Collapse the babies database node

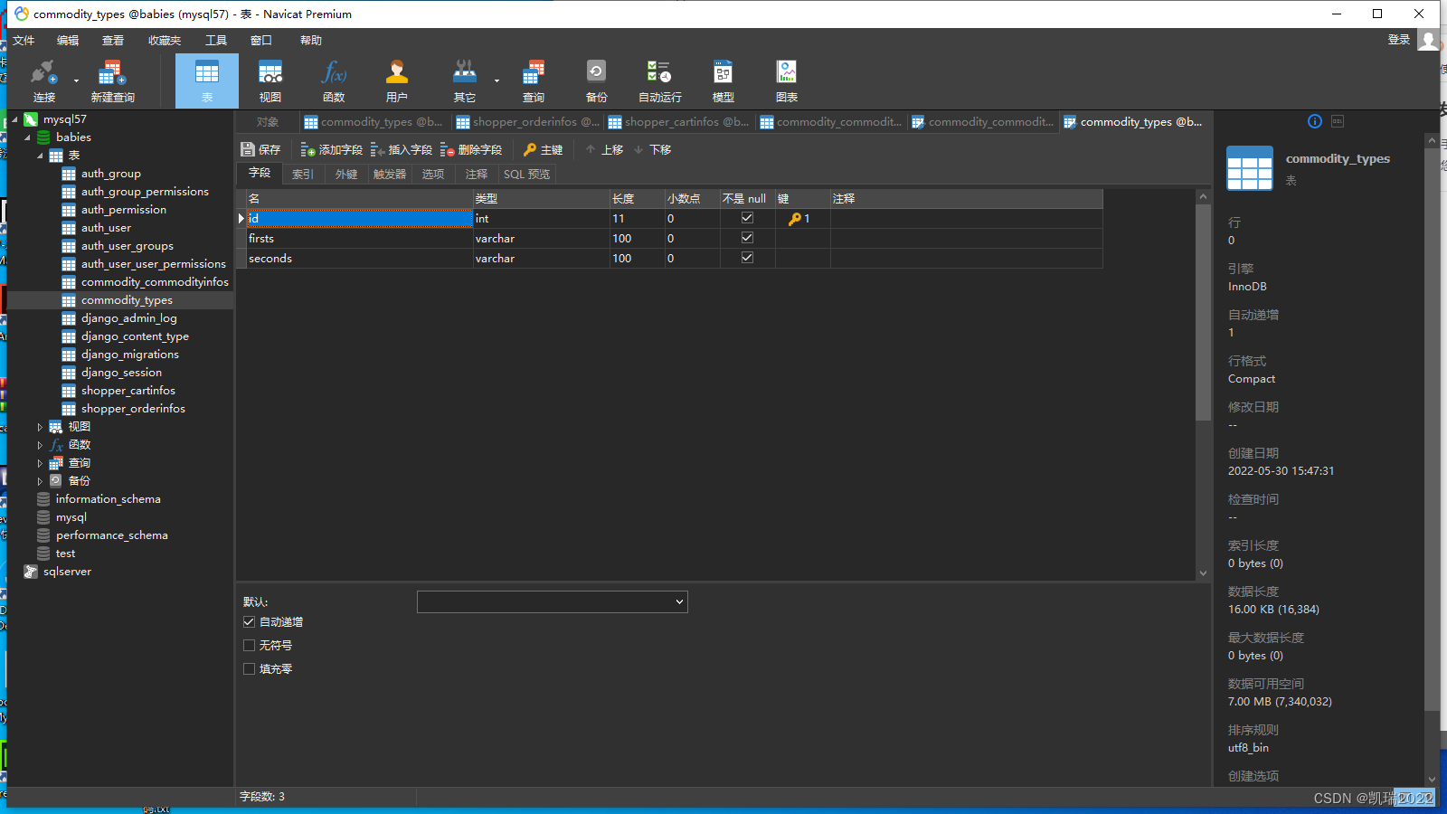point(27,137)
